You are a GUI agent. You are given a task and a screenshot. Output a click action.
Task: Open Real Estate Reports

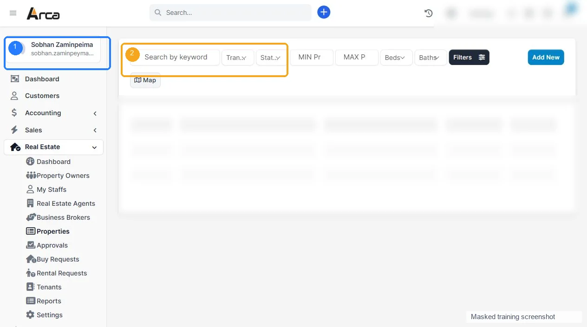pos(44,301)
